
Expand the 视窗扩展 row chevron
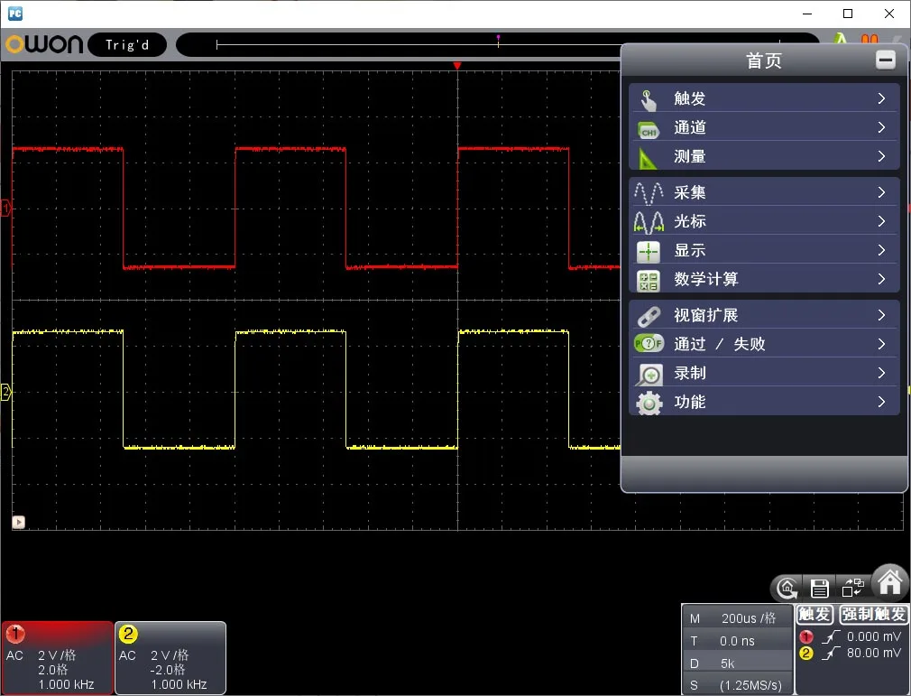pyautogui.click(x=881, y=315)
